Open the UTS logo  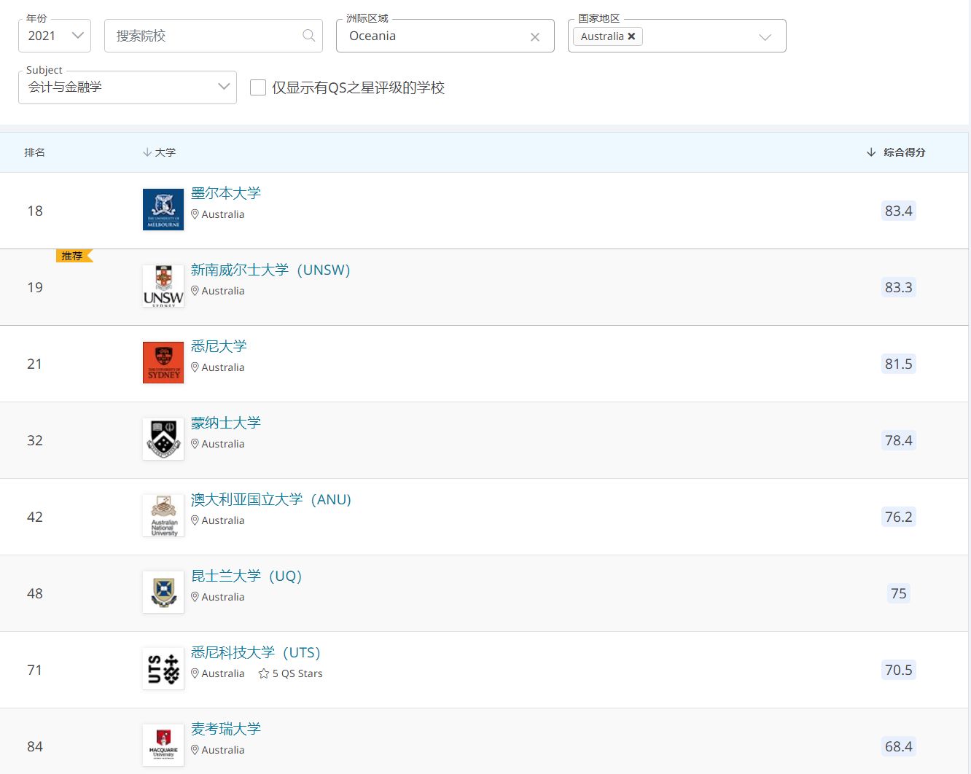pyautogui.click(x=163, y=669)
